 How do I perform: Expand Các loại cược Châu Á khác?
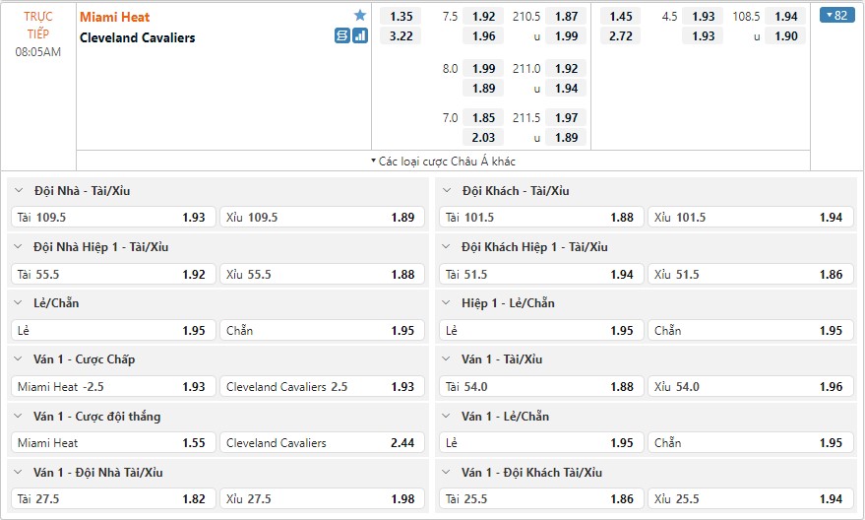(444, 162)
